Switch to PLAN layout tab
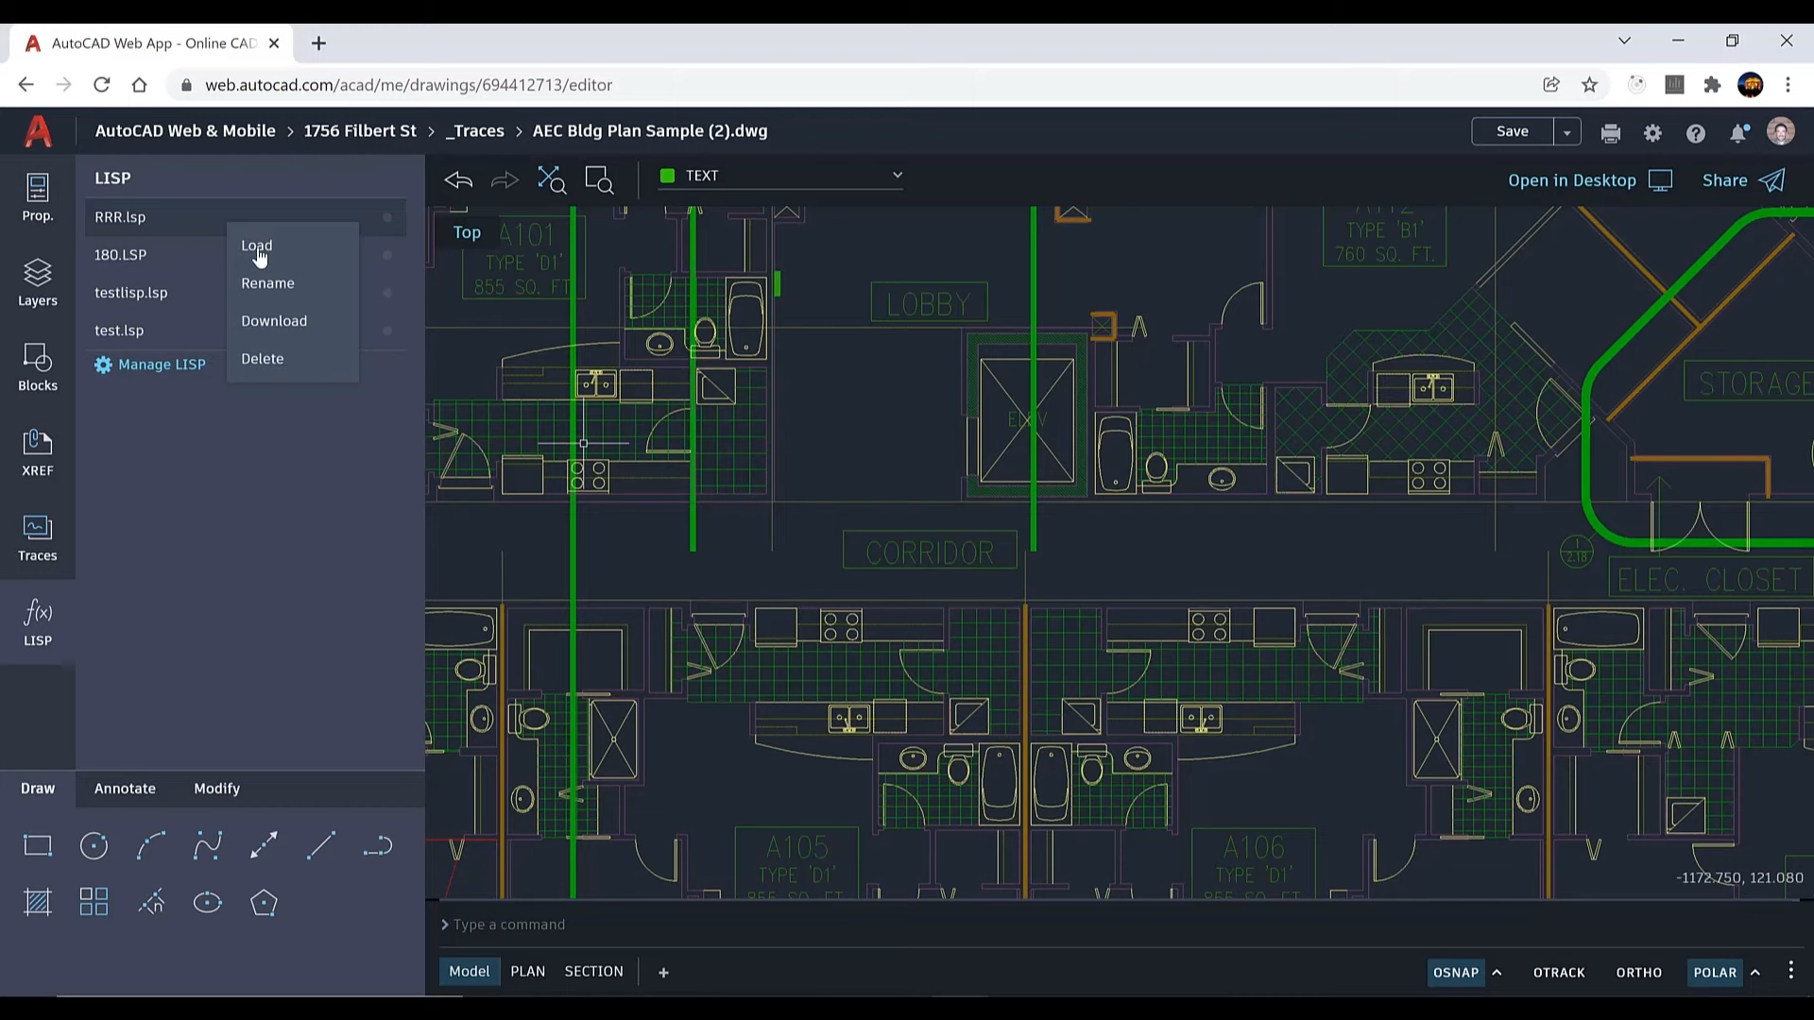The height and width of the screenshot is (1020, 1814). [x=527, y=972]
